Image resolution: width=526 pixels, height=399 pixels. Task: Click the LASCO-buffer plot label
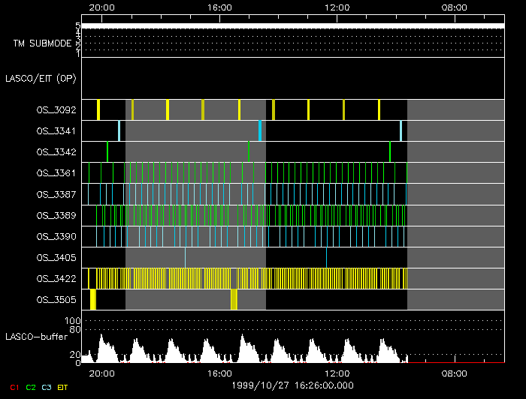pos(38,335)
